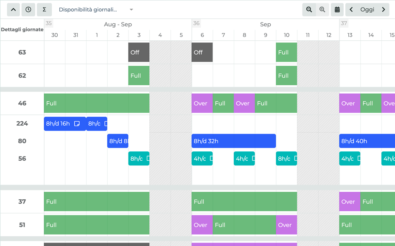Jump to today with the Oggi button

(367, 9)
